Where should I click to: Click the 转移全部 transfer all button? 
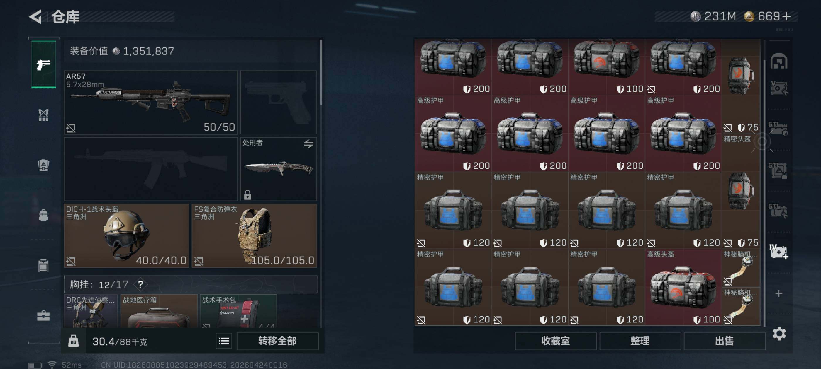[x=277, y=341]
